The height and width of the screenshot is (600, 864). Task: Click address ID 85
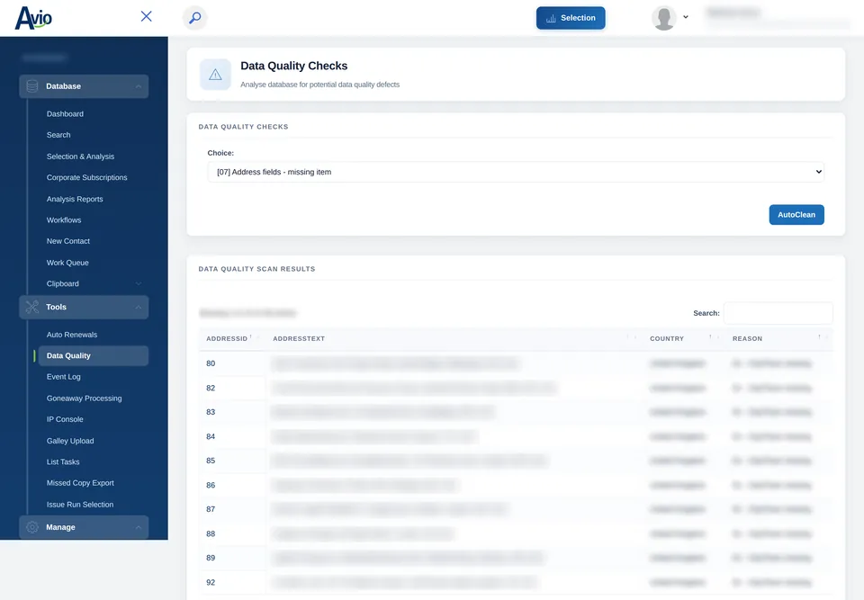pyautogui.click(x=211, y=461)
